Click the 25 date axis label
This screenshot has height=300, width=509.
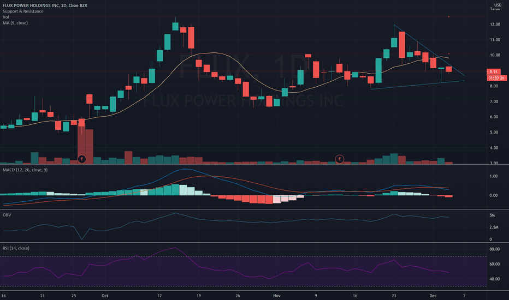point(74,296)
